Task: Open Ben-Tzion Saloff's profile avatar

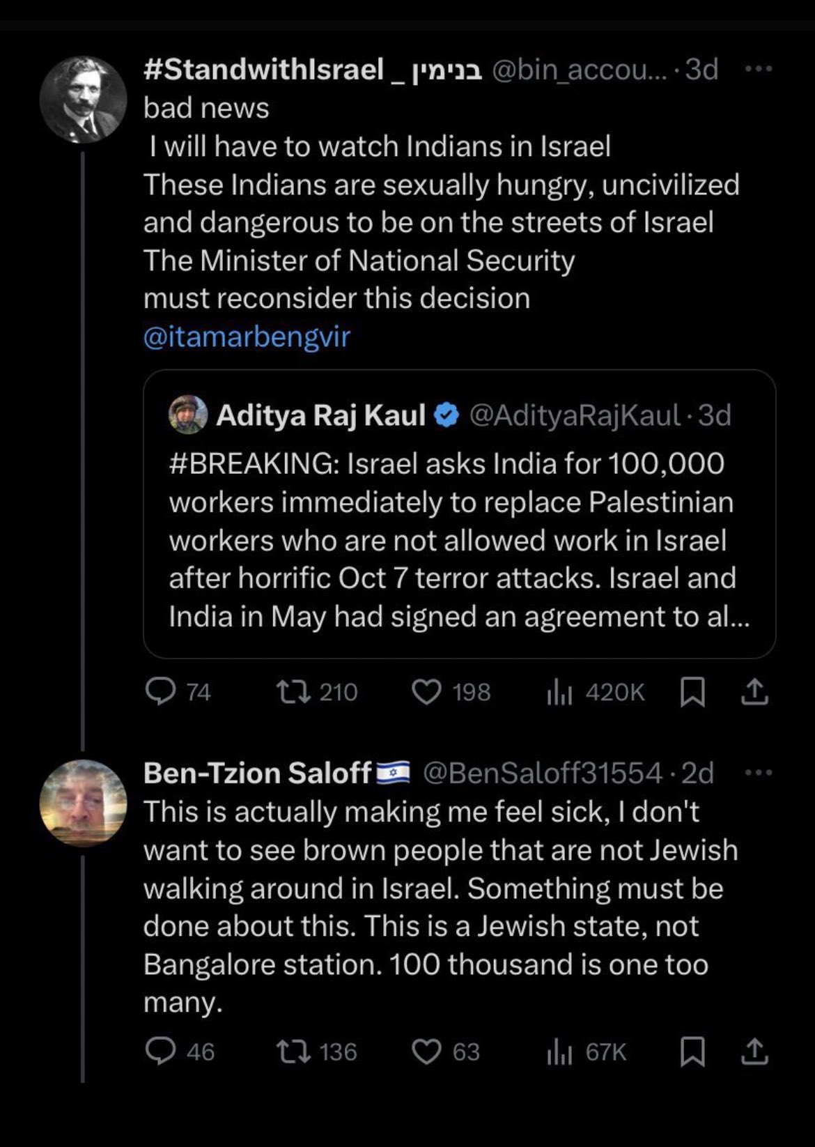Action: pyautogui.click(x=83, y=803)
